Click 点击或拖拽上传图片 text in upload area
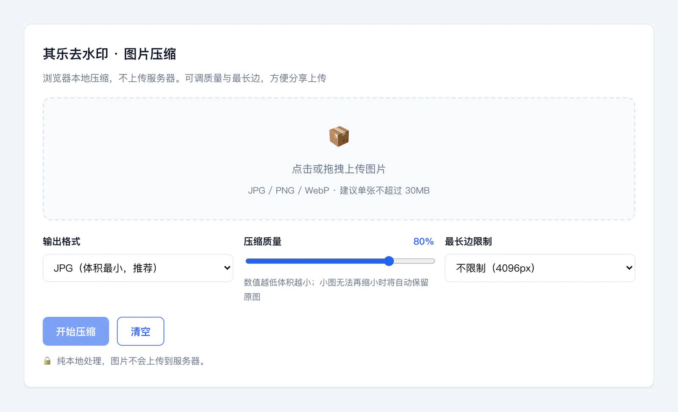Screen dimensions: 678x412 339,169
